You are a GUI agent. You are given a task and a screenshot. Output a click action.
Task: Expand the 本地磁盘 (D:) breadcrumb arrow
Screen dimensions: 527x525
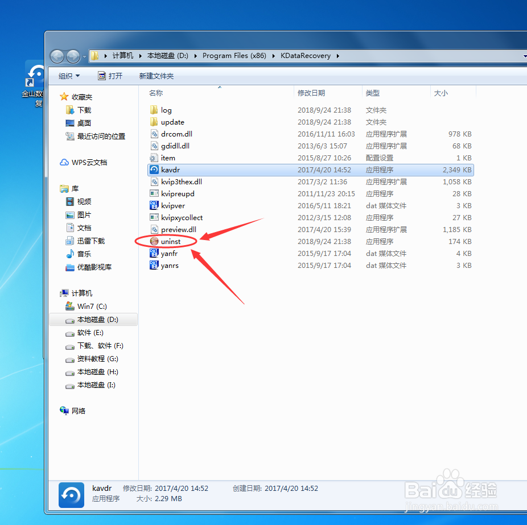point(196,56)
